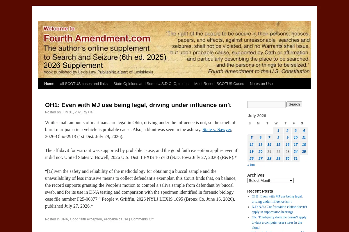Open calendar posts for July 2
349x232 pixels.
click(287, 131)
